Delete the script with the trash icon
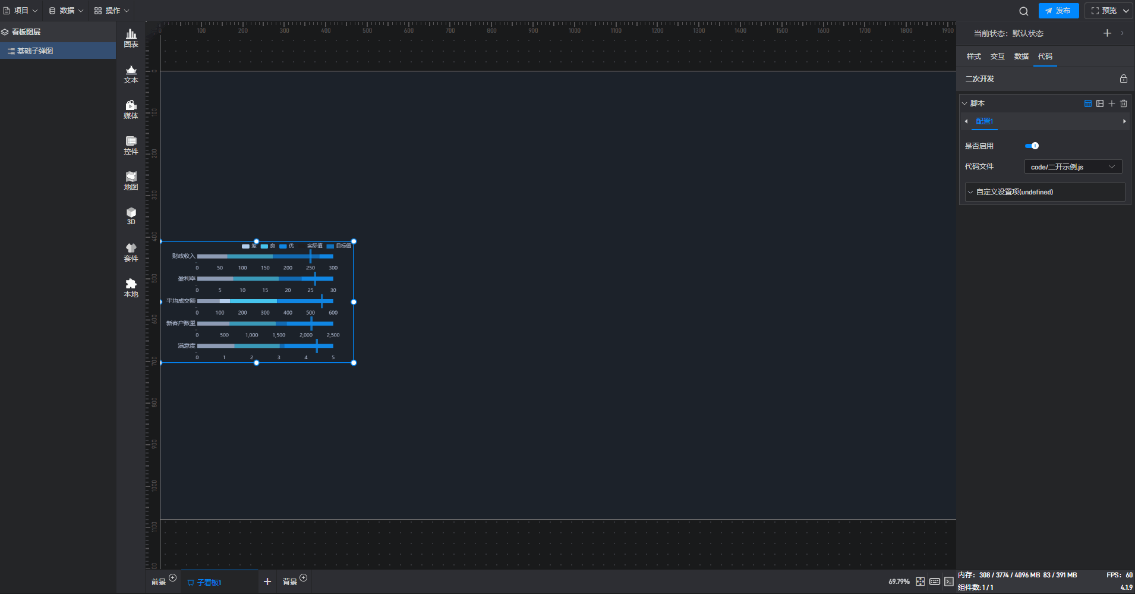 click(1124, 103)
